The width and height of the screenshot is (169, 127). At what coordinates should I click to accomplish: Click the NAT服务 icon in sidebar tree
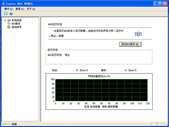point(9,24)
